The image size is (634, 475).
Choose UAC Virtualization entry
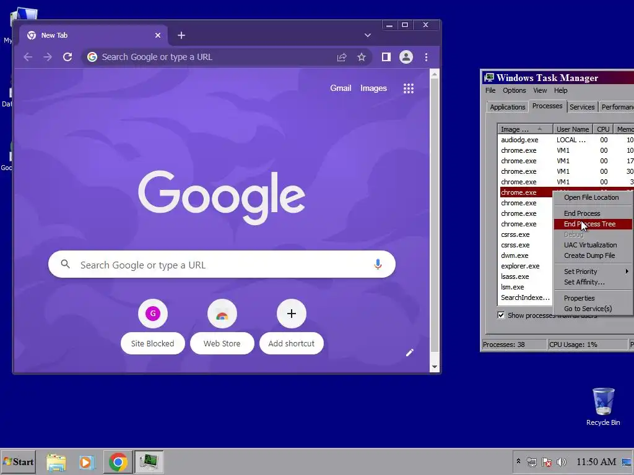point(593,245)
